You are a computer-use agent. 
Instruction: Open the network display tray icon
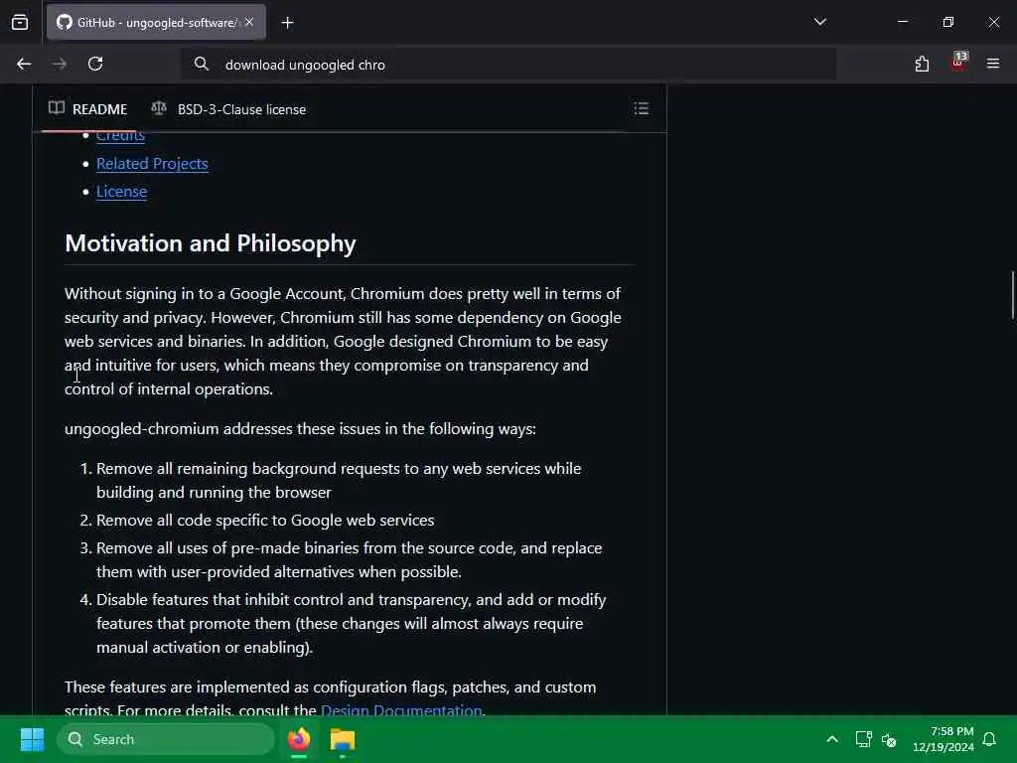point(863,739)
